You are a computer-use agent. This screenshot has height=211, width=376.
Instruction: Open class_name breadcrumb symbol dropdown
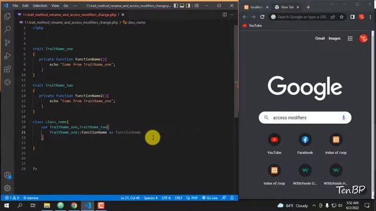pyautogui.click(x=136, y=22)
